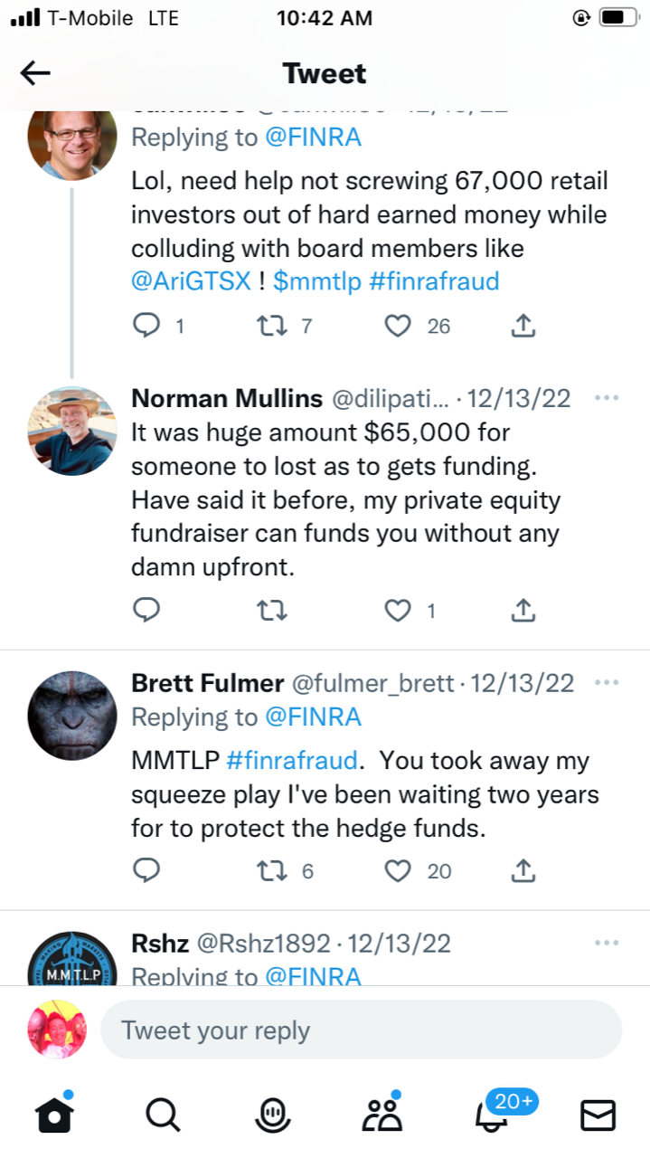The height and width of the screenshot is (1158, 650).
Task: Open the Search tab
Action: pos(163,1115)
